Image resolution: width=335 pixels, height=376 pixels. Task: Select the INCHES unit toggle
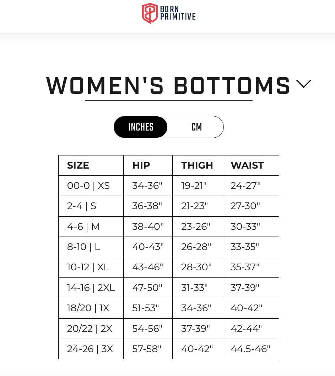tap(141, 127)
